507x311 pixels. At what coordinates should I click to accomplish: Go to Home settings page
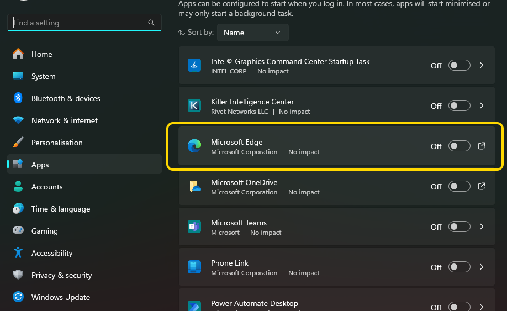coord(84,54)
